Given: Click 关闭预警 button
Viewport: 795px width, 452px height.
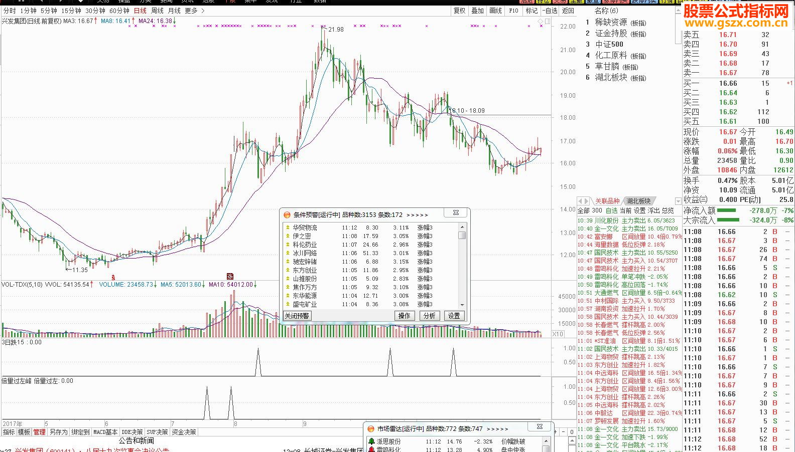Looking at the screenshot, I should click(x=297, y=316).
